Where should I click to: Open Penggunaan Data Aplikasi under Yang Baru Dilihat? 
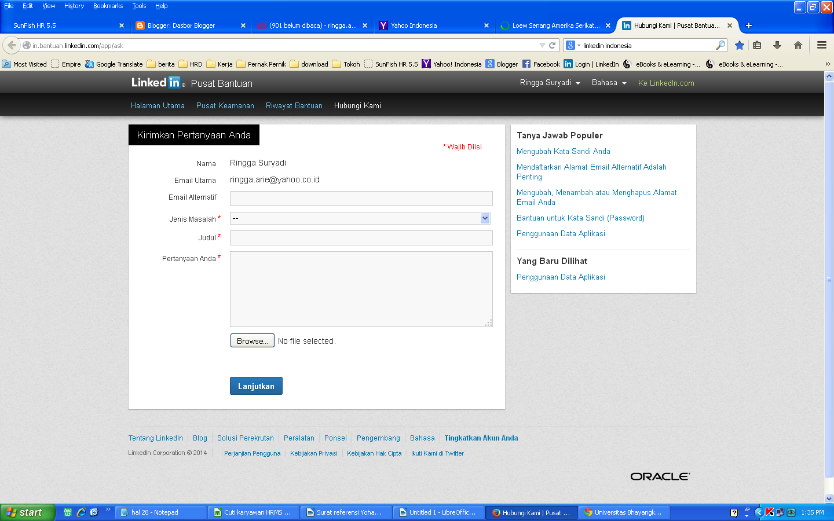pyautogui.click(x=561, y=277)
